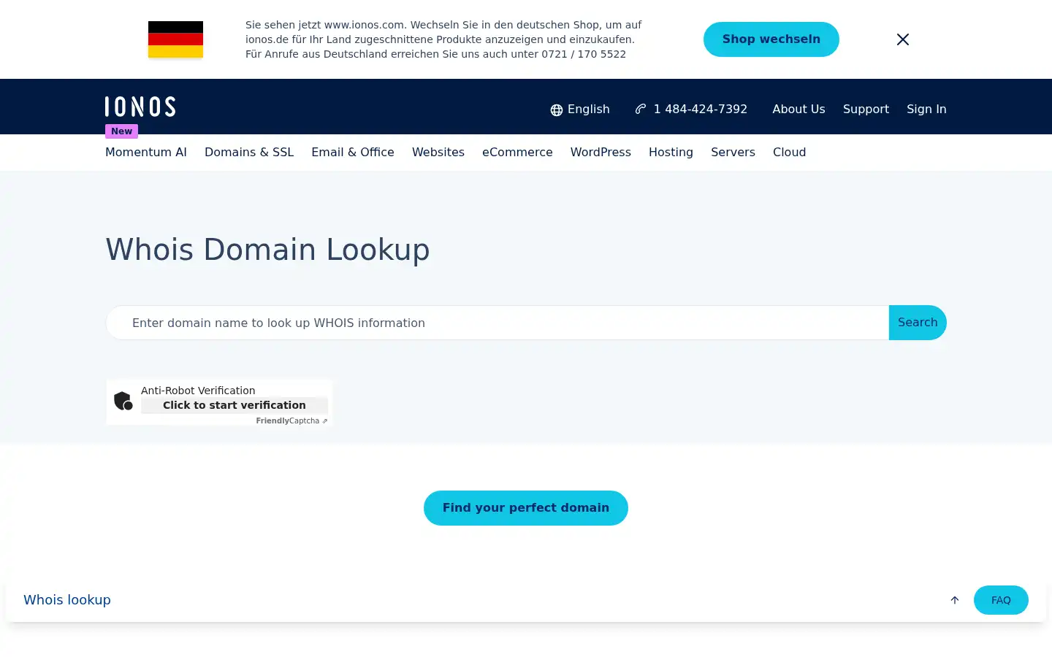
Task: Open the Domains & SSL menu
Action: click(249, 152)
